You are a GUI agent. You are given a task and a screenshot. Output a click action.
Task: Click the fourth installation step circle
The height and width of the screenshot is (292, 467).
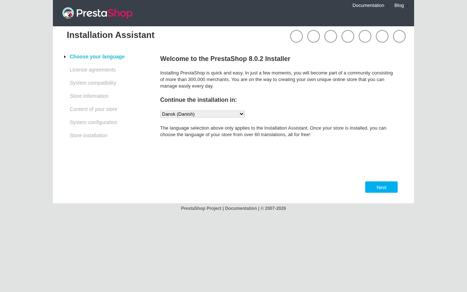(348, 36)
